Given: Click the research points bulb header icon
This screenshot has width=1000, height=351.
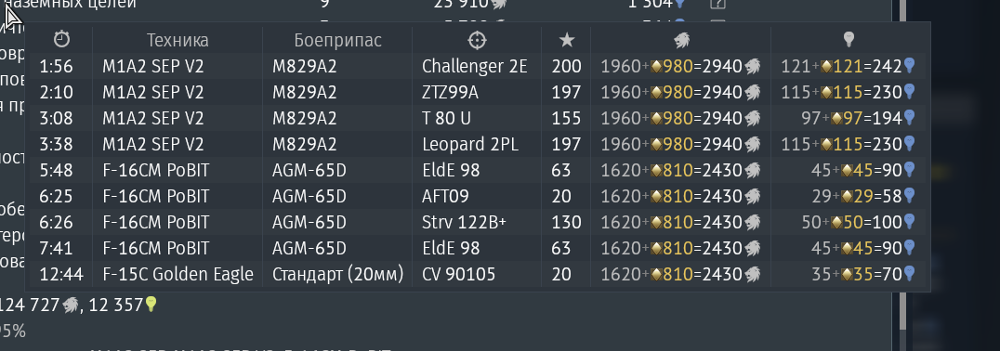Looking at the screenshot, I should click(849, 40).
